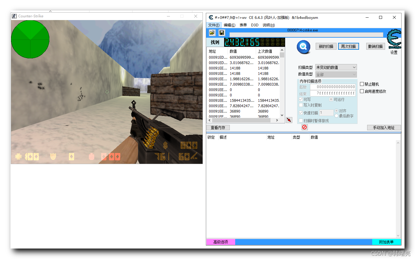Viewport: 415px width, 259px height.
Task: Select result row with value 1.98816226
Action: pyautogui.click(x=243, y=79)
